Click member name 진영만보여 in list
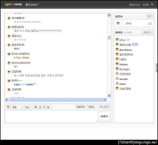The height and width of the screenshot is (145, 158). tap(125, 74)
